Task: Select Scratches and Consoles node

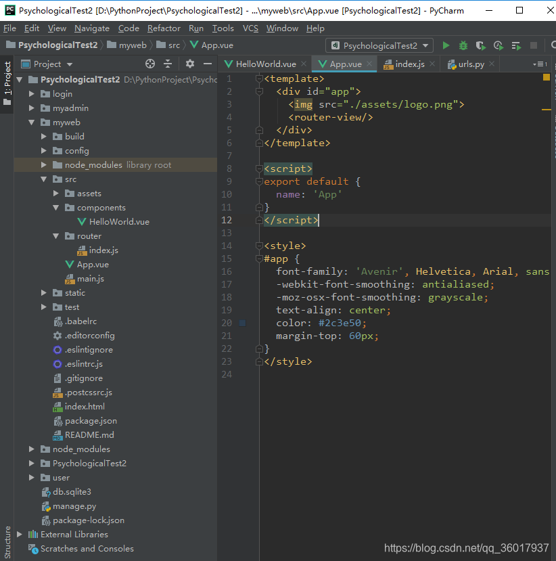Action: point(81,549)
